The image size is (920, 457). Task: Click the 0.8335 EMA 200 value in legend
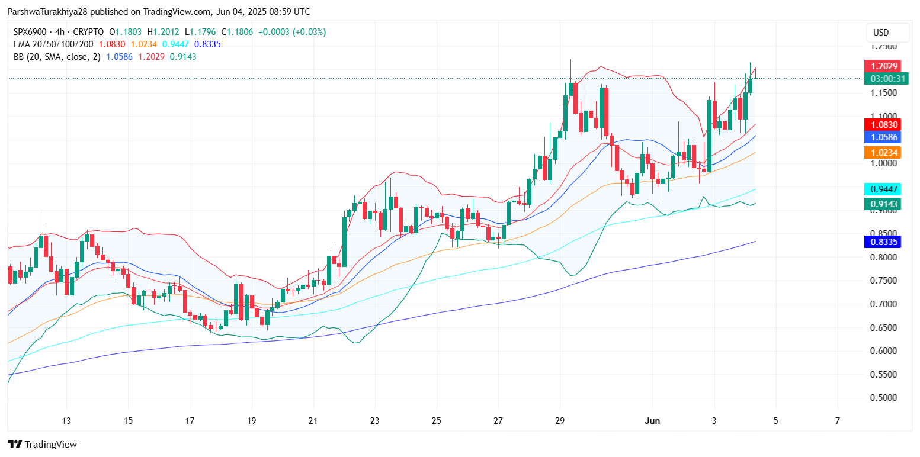click(207, 44)
